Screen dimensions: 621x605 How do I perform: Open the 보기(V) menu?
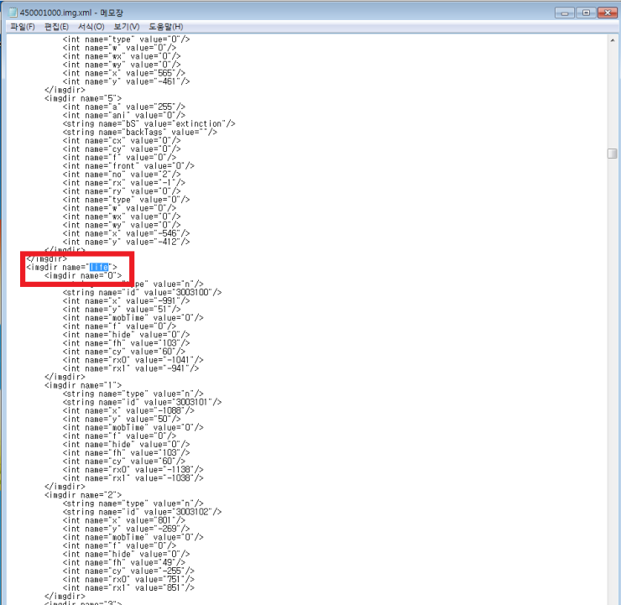[x=127, y=27]
